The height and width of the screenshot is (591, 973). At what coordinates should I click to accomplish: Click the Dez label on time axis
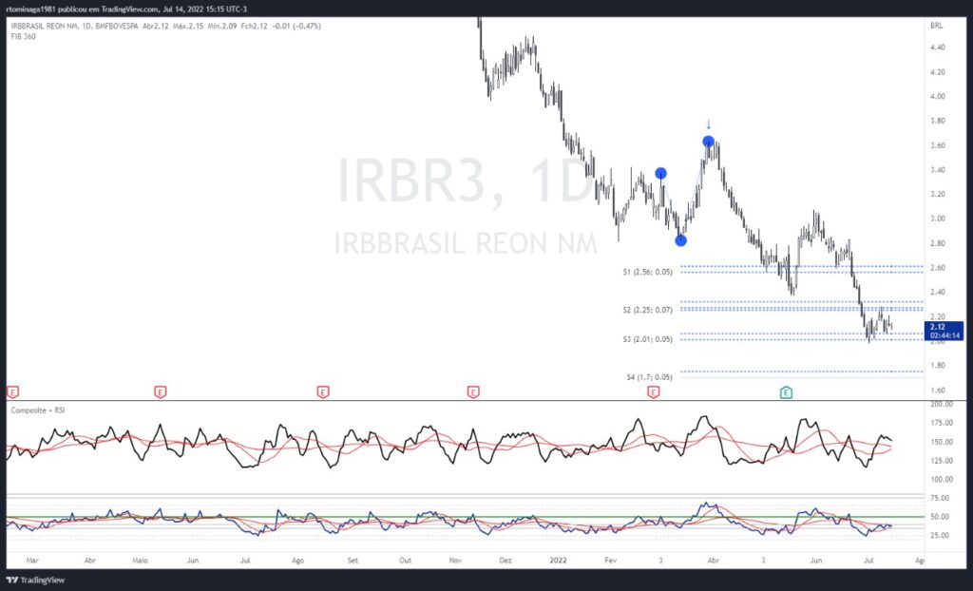506,561
